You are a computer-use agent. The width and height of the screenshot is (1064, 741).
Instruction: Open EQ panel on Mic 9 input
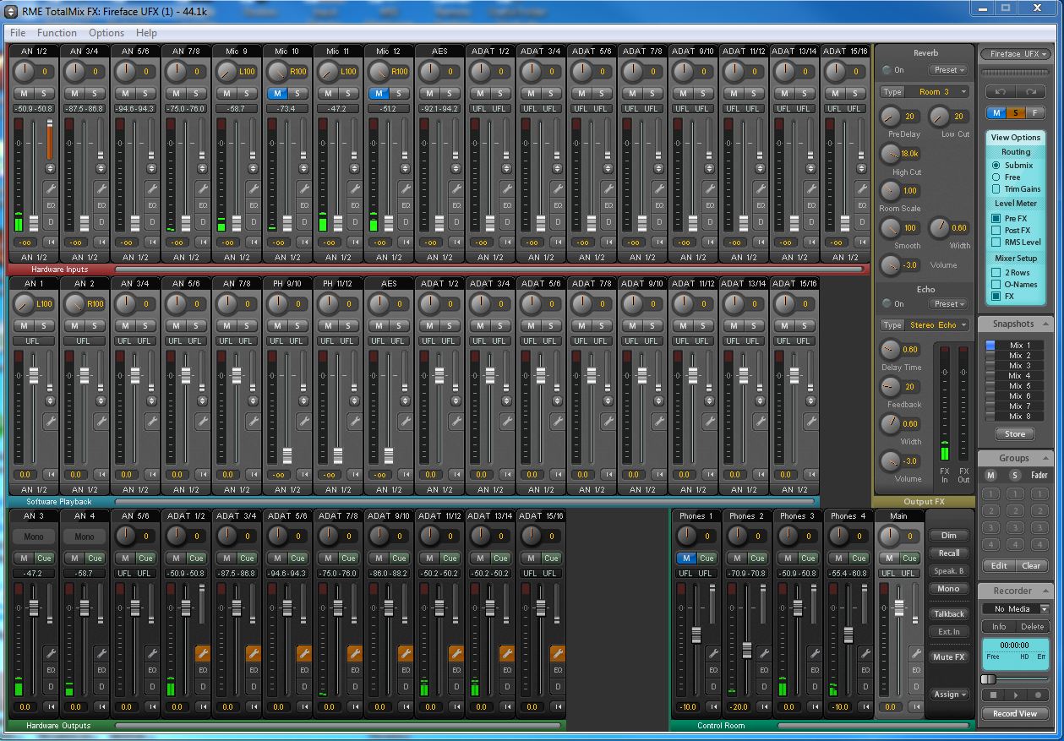coord(253,205)
